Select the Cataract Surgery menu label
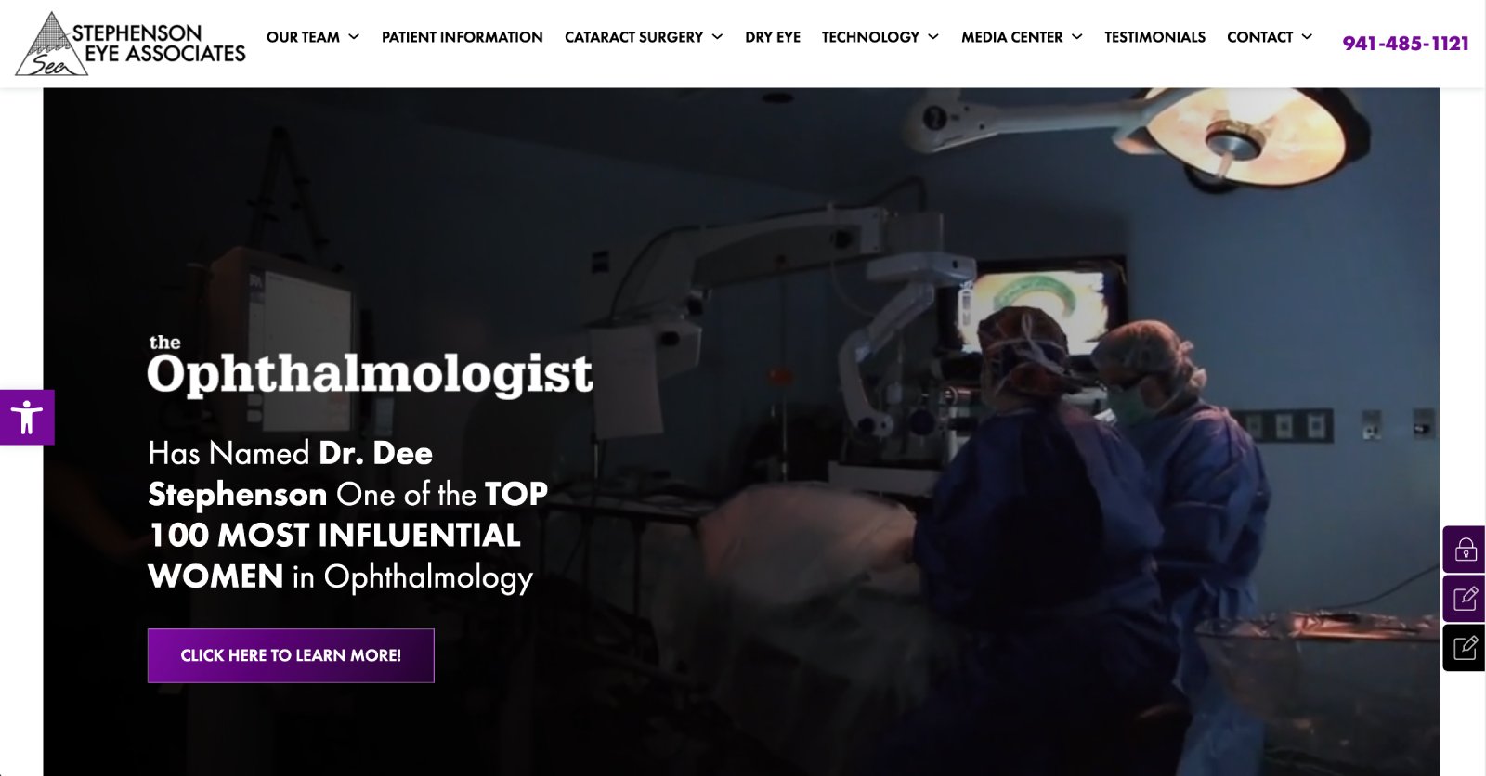 [x=633, y=37]
